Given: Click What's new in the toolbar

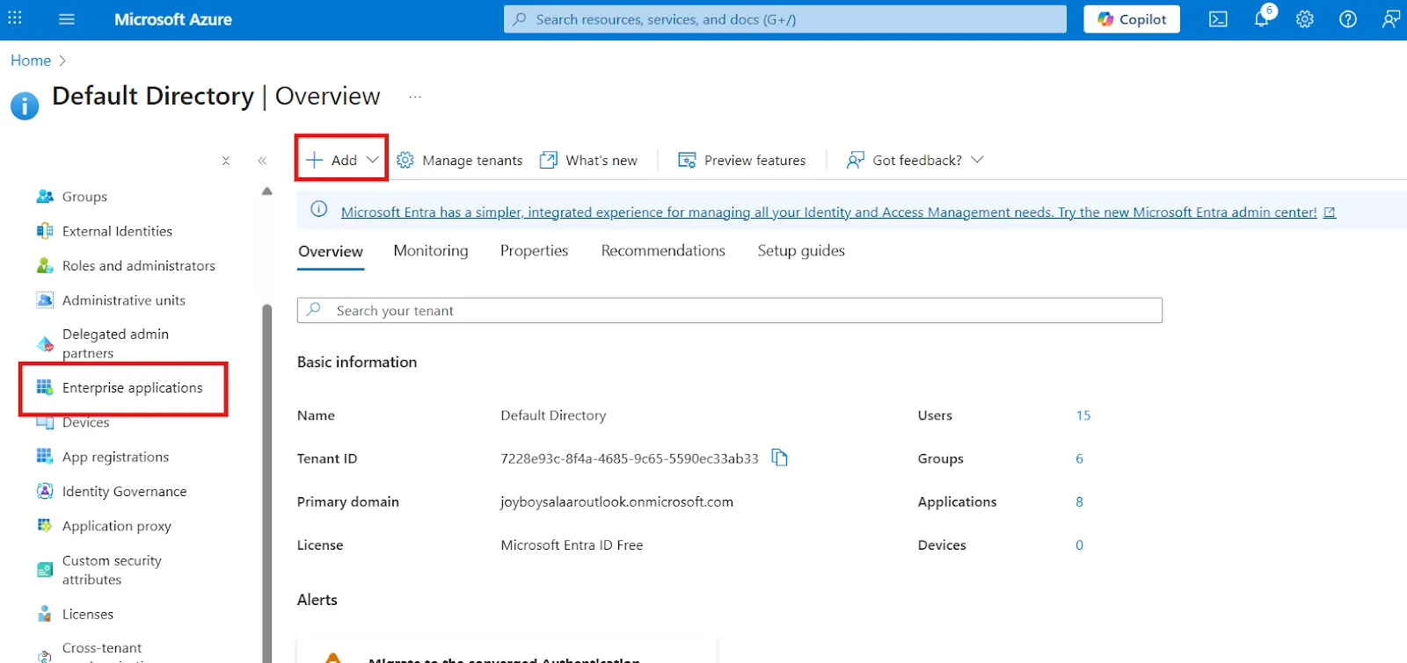Looking at the screenshot, I should pyautogui.click(x=588, y=160).
